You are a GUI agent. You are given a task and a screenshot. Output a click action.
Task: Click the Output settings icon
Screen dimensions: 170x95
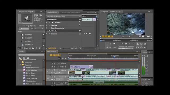[145, 44]
